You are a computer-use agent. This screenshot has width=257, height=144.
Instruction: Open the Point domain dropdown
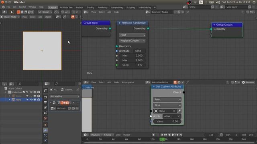pyautogui.click(x=167, y=100)
